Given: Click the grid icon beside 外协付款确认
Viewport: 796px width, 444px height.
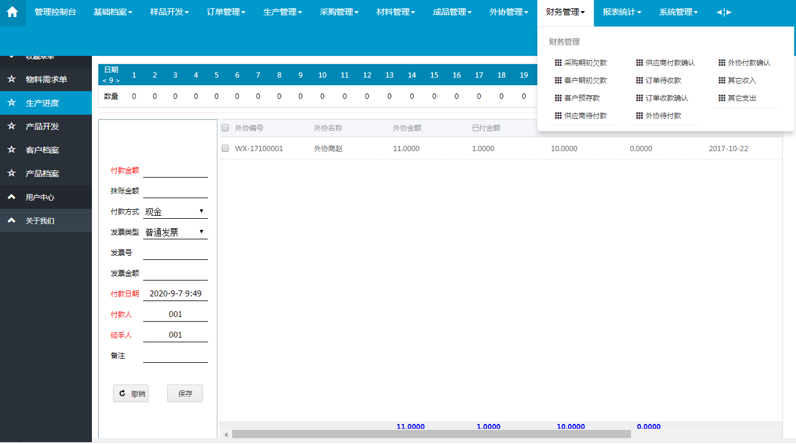Looking at the screenshot, I should coord(722,63).
